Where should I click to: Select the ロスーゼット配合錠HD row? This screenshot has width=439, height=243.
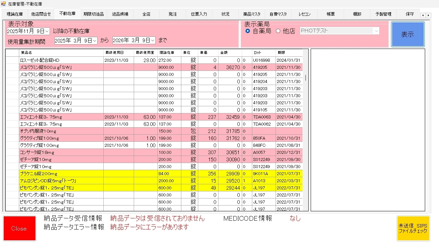pos(61,60)
